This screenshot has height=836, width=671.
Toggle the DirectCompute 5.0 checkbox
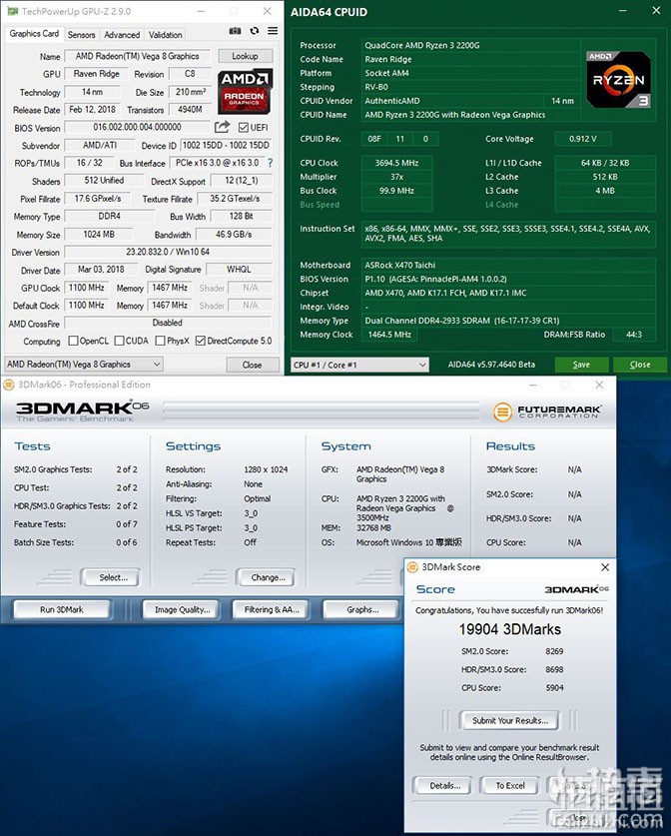point(201,341)
